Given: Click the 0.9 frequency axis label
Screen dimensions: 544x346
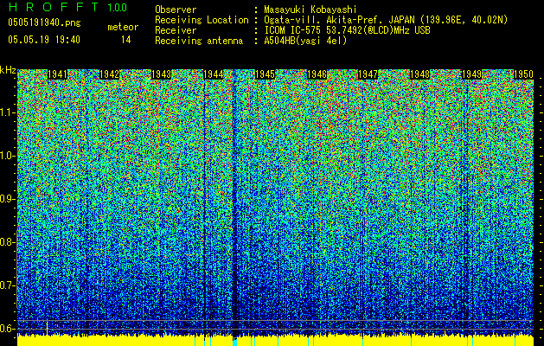Looking at the screenshot, I should point(7,199).
